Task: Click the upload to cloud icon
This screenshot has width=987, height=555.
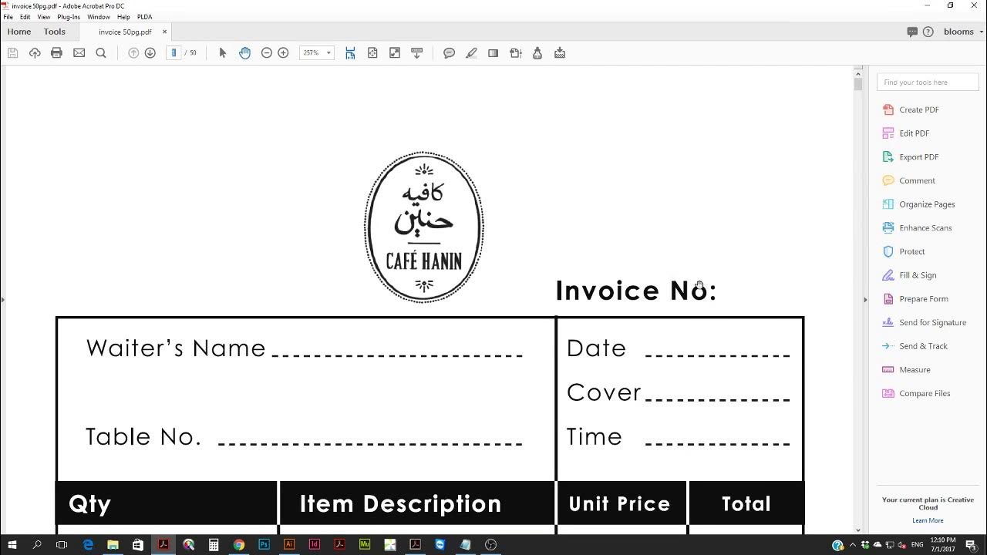Action: click(35, 53)
